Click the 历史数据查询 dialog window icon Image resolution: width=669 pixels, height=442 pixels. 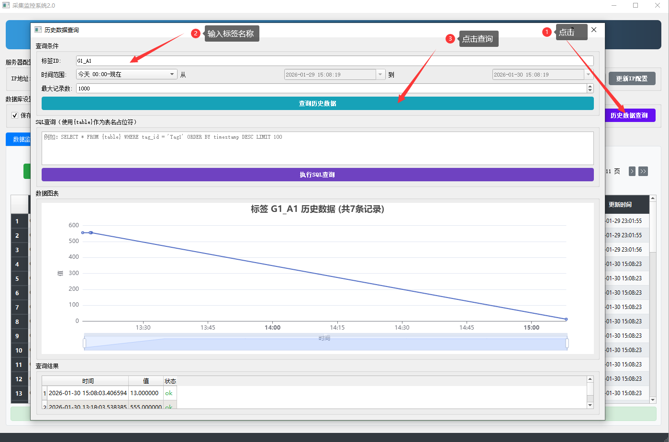38,30
